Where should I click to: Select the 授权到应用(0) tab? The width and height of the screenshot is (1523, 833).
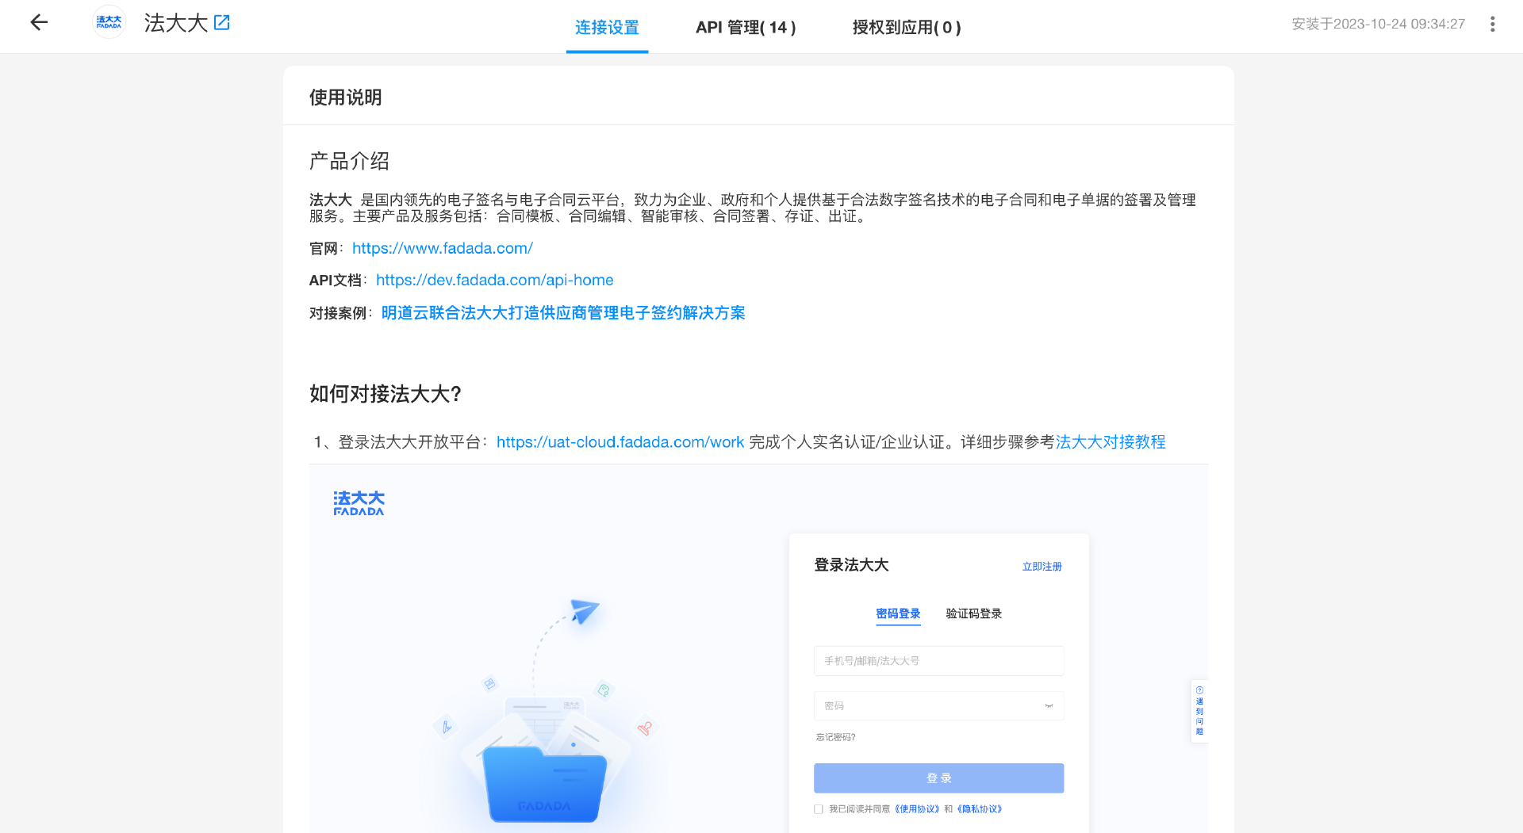906,27
